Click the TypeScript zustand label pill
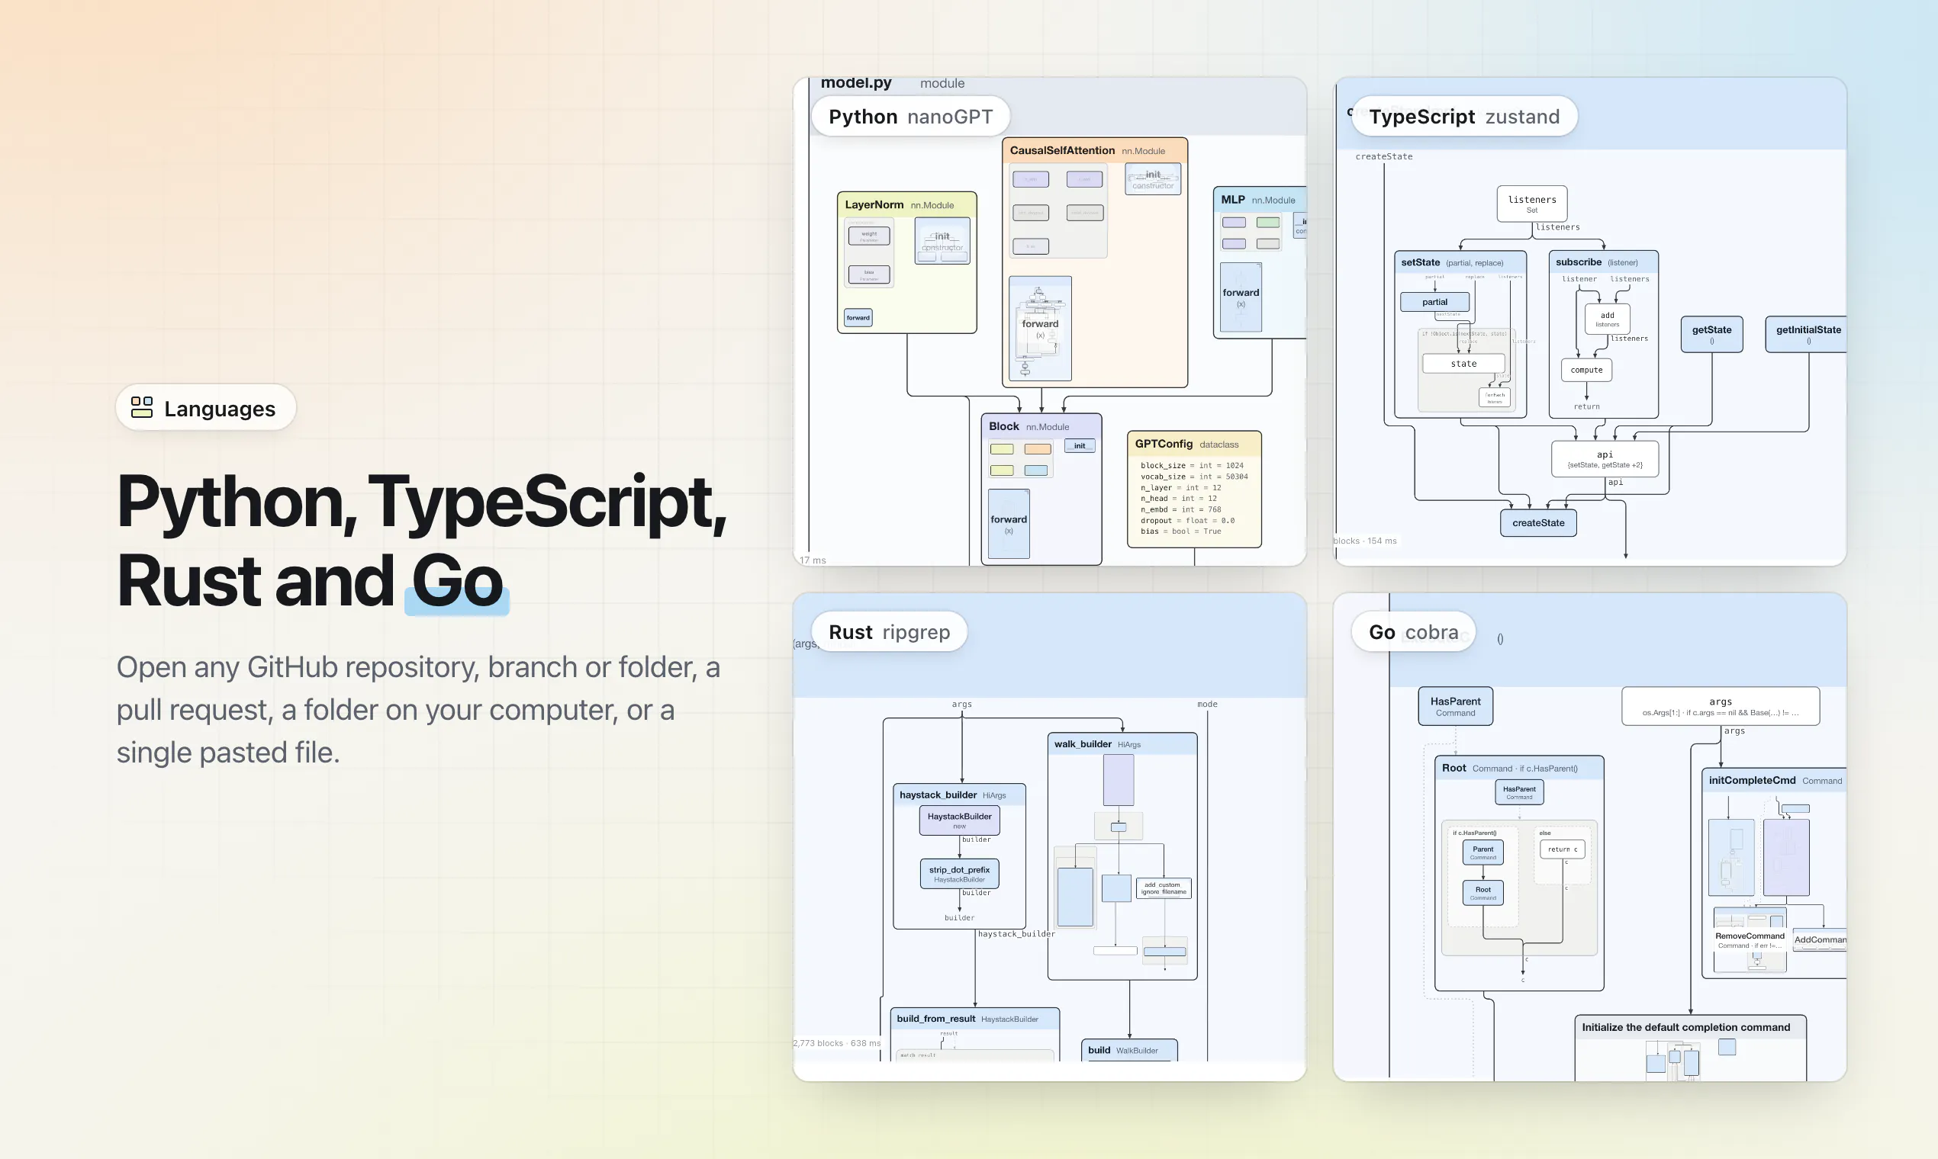Image resolution: width=1938 pixels, height=1159 pixels. [1463, 117]
